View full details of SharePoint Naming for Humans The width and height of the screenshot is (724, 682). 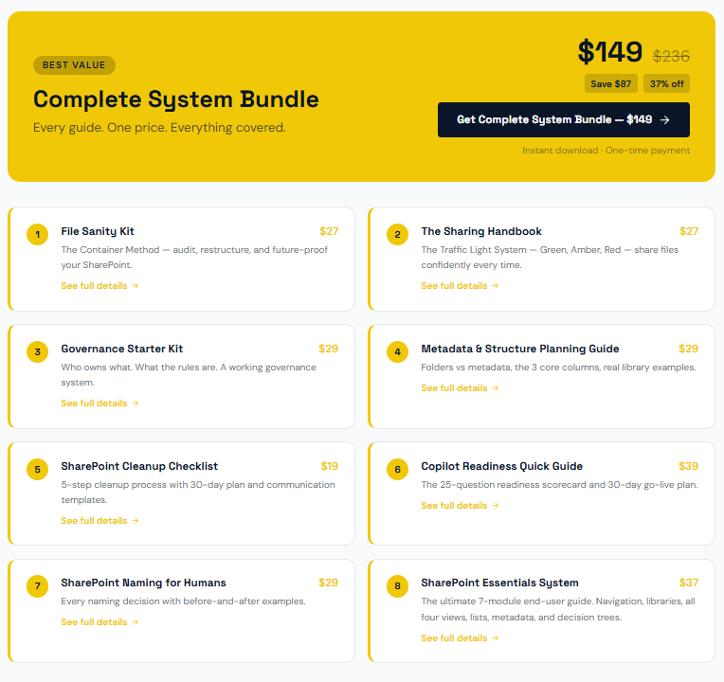[x=100, y=622]
